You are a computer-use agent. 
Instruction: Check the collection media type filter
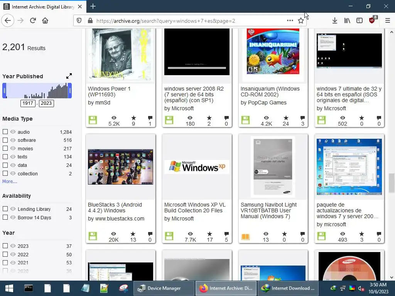[x=5, y=173]
